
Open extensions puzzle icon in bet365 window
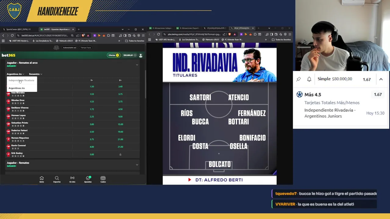(108, 36)
